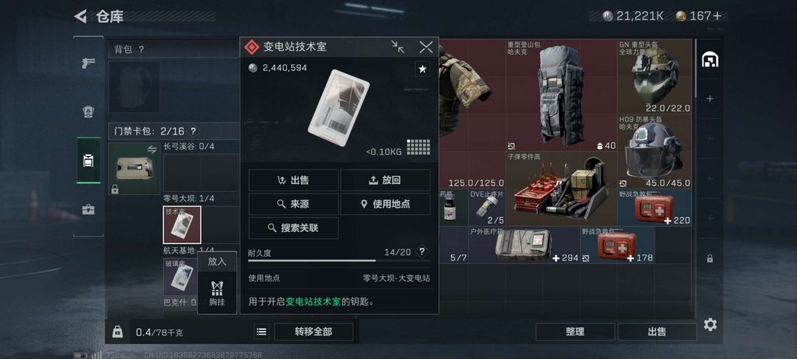
Task: Open the main stash tab icon top right
Action: 710,60
